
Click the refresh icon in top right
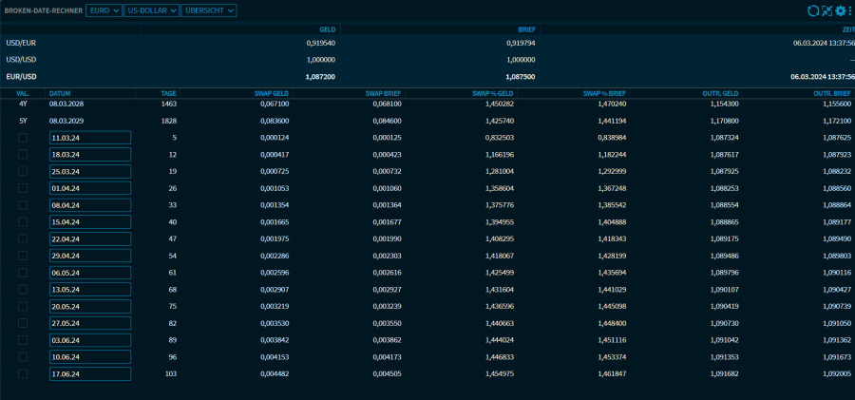click(x=812, y=10)
